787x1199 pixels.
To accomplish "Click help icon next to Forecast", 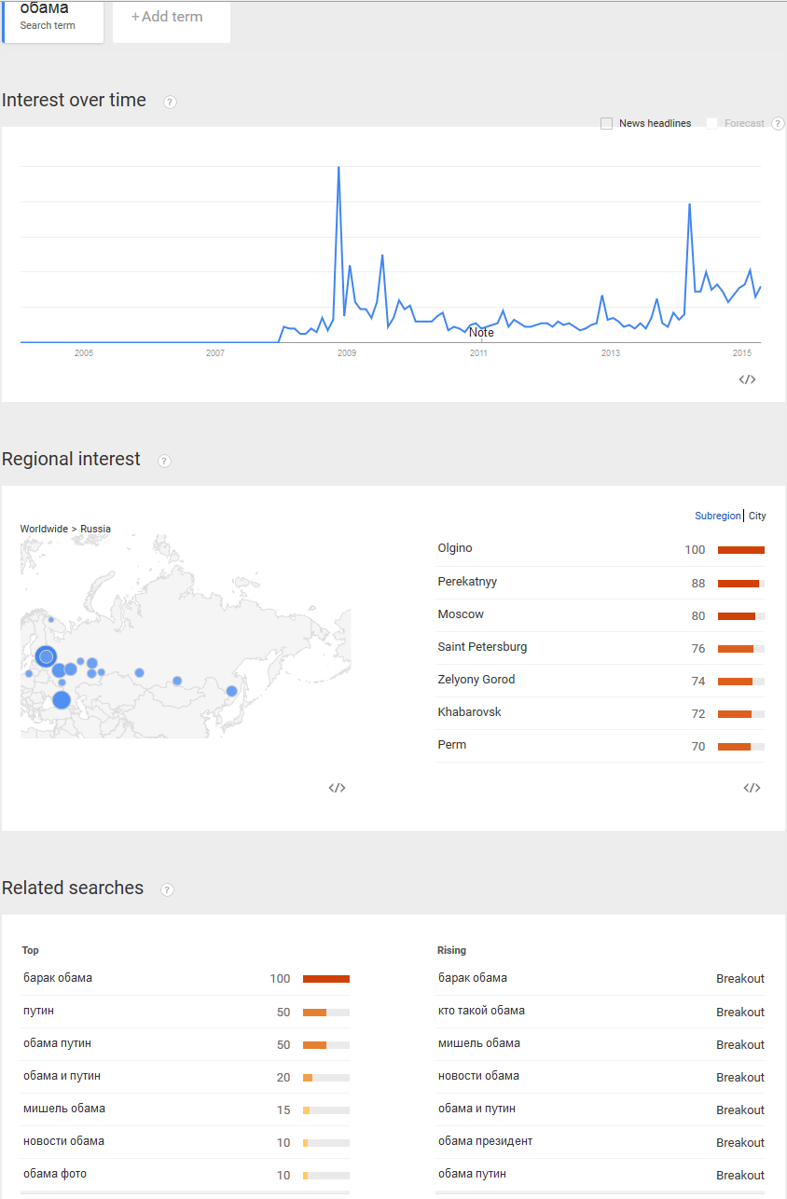I will tap(778, 123).
